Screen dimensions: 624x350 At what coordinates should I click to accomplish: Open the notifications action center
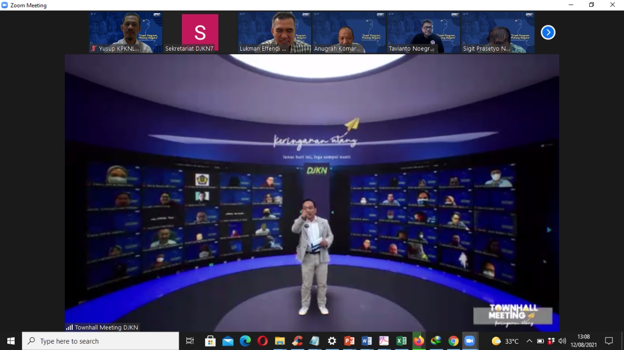pos(609,341)
